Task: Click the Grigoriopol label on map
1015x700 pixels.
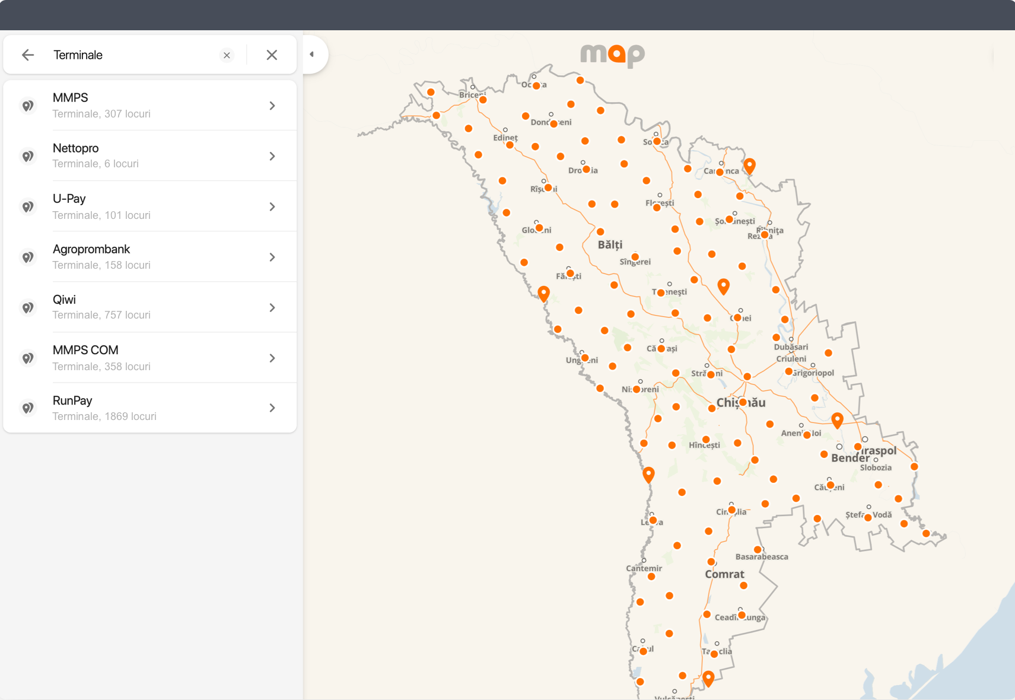Action: pos(813,373)
